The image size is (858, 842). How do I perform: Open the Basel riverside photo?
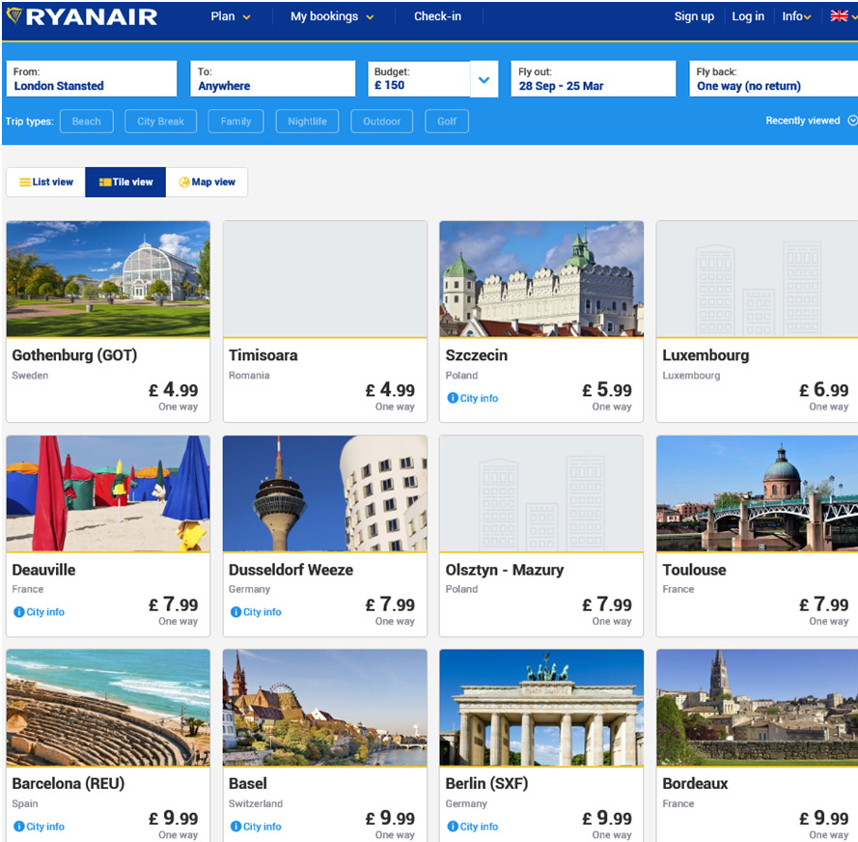click(324, 708)
